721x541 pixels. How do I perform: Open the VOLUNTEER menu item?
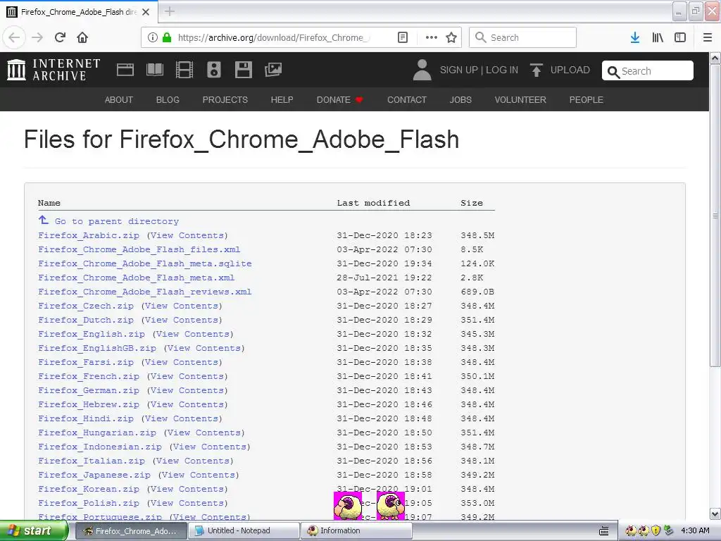click(520, 100)
